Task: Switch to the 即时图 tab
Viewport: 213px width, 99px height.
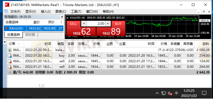Action: 30,35
